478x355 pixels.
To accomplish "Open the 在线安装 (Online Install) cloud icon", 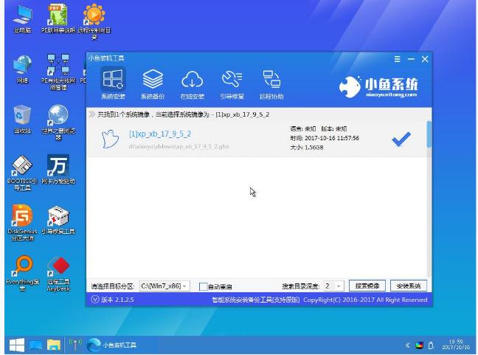I will tap(192, 83).
